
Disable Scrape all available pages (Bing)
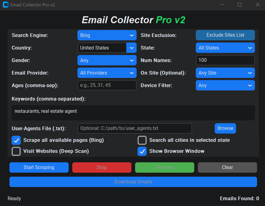pyautogui.click(x=16, y=140)
